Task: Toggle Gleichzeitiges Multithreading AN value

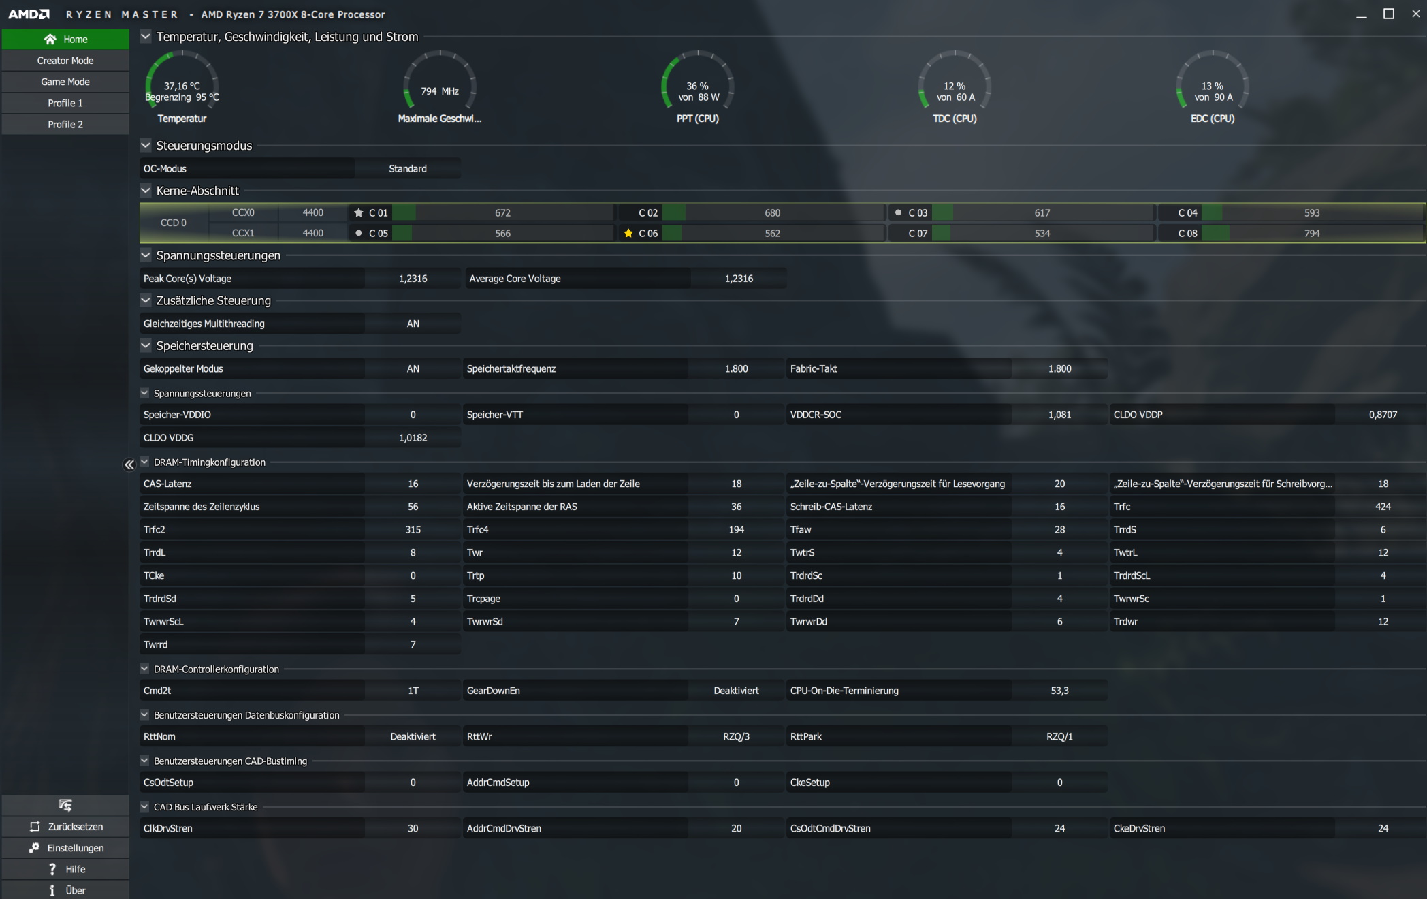Action: [413, 324]
